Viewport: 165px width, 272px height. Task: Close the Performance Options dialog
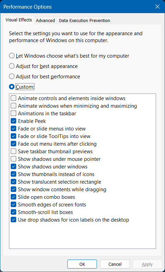click(157, 7)
